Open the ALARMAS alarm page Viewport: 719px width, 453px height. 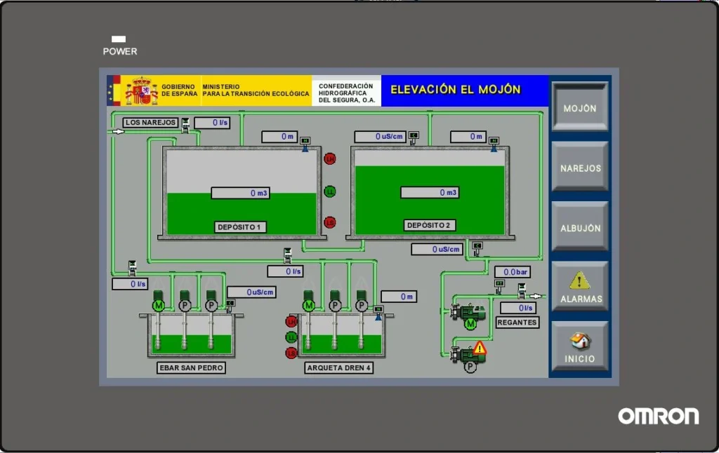point(579,288)
